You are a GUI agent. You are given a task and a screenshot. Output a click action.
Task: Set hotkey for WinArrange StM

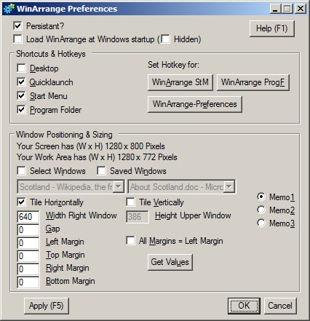(x=180, y=82)
